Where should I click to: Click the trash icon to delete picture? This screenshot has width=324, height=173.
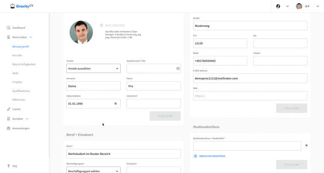click(101, 25)
